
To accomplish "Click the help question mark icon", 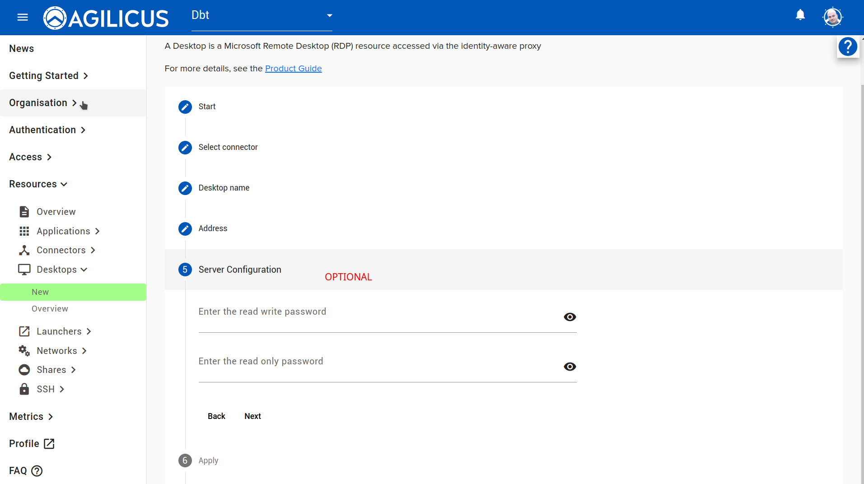I will point(848,47).
